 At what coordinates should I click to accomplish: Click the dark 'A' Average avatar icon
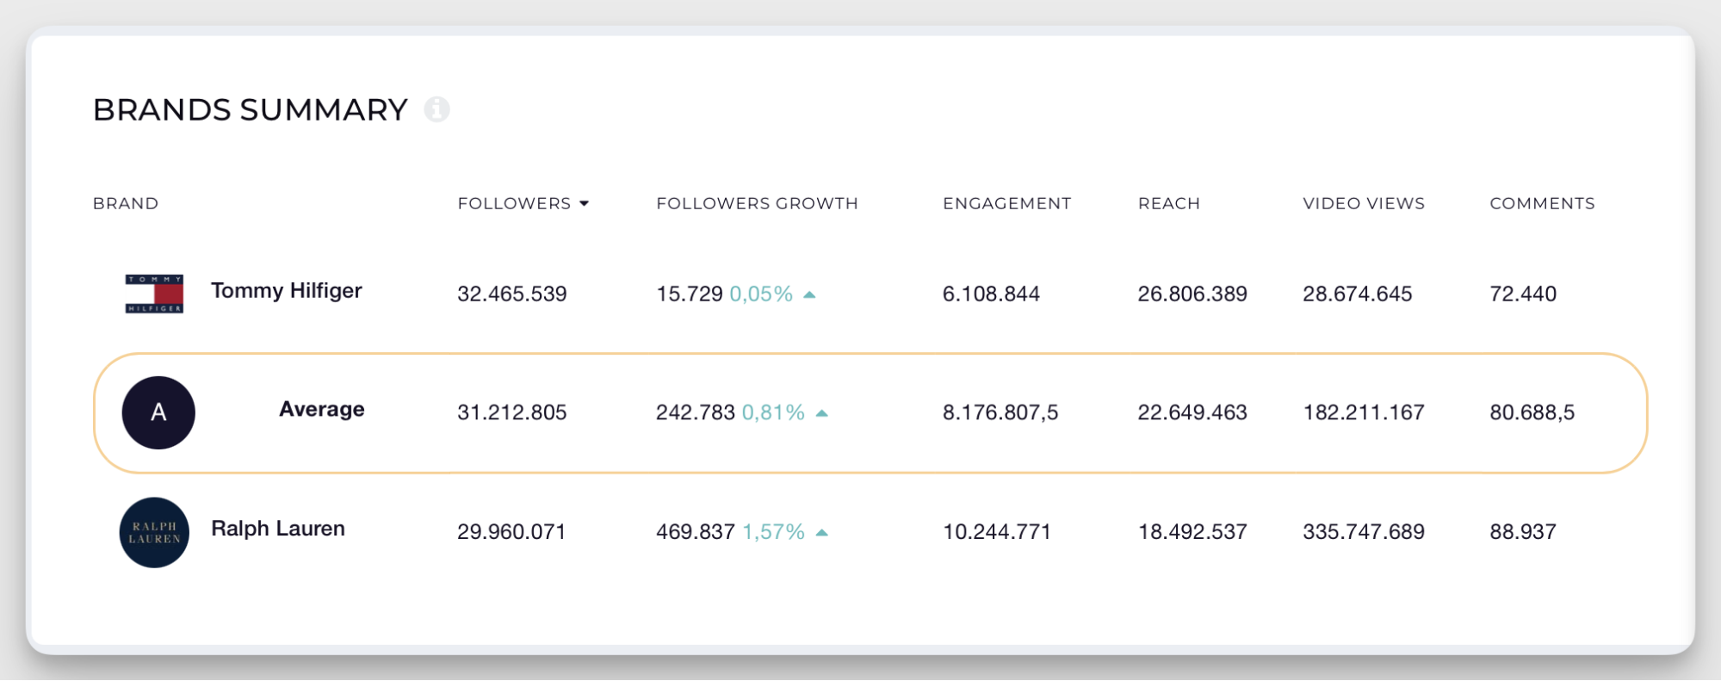click(158, 412)
